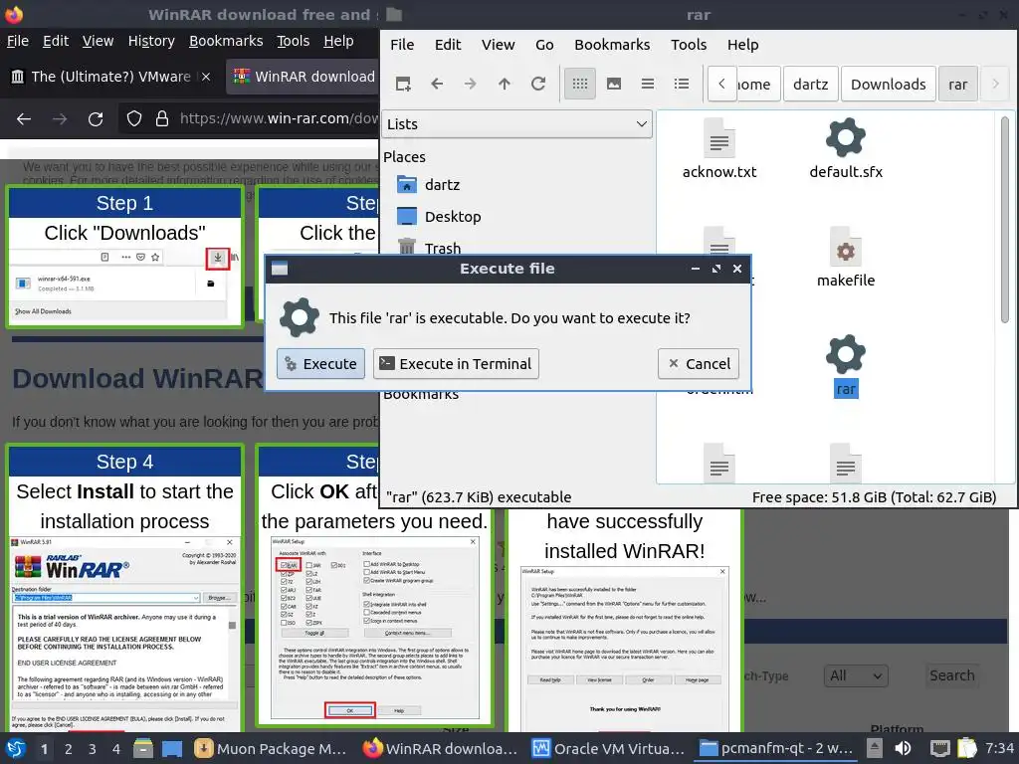
Task: Click file manager vertical scrollbar
Action: point(1005,221)
